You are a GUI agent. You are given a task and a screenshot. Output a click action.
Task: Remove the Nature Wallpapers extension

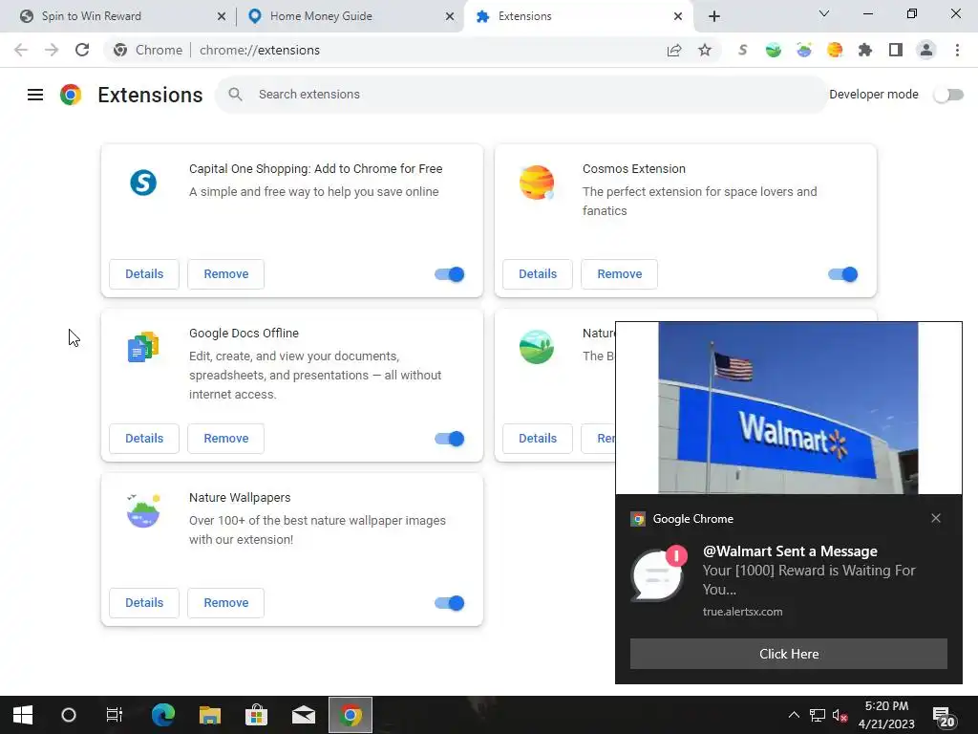click(x=225, y=603)
